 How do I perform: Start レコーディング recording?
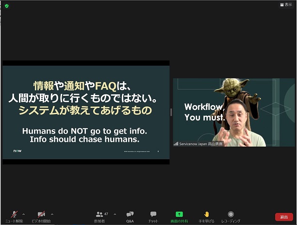coord(231,217)
